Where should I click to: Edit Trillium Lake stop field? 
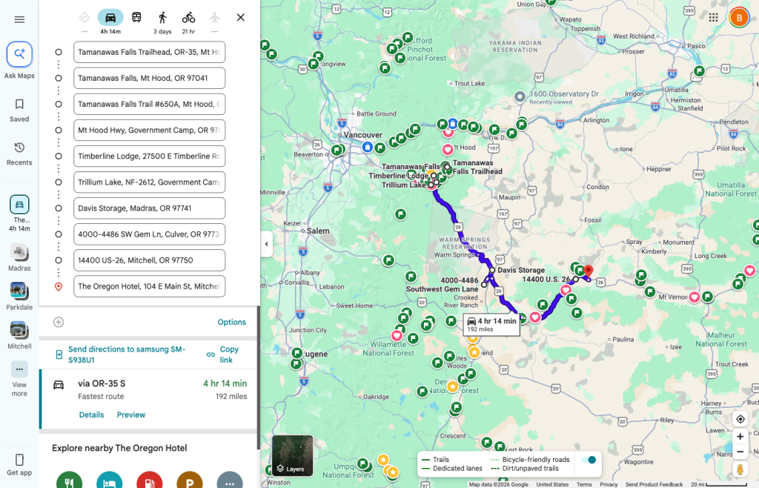149,182
